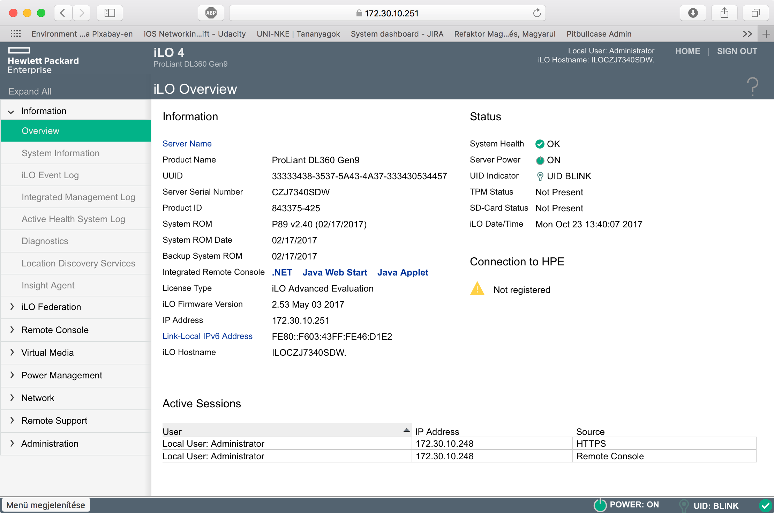Image resolution: width=774 pixels, height=513 pixels.
Task: Click the UID Indicator BLINK icon
Action: [540, 176]
